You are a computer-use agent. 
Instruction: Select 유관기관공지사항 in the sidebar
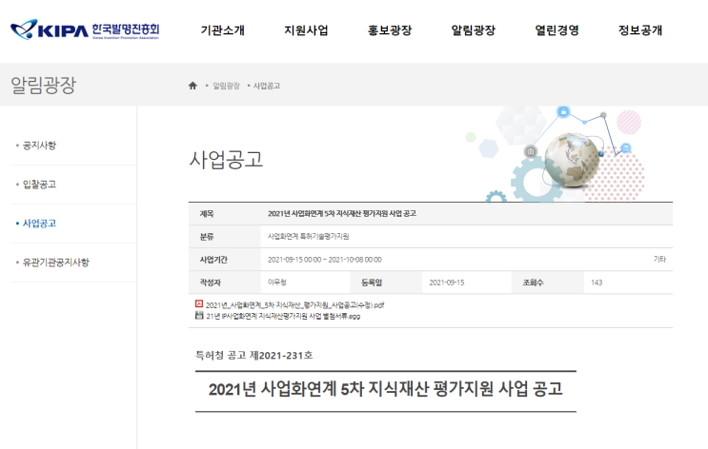(x=56, y=262)
